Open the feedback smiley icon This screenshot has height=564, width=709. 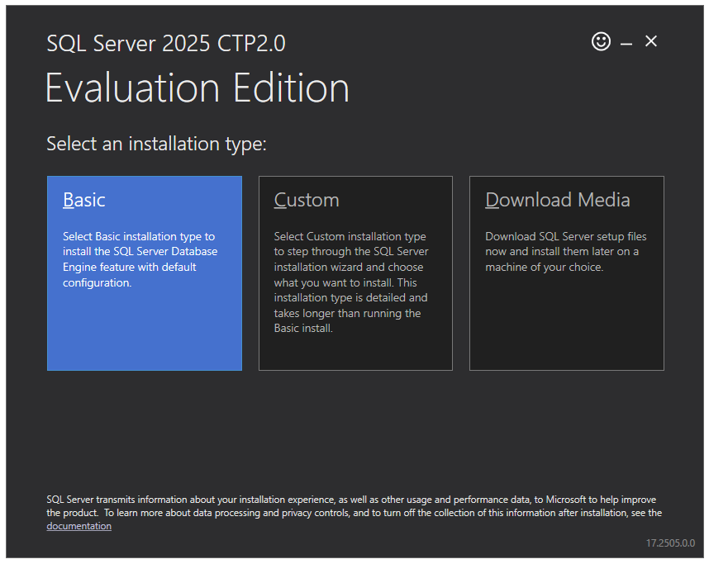tap(602, 41)
